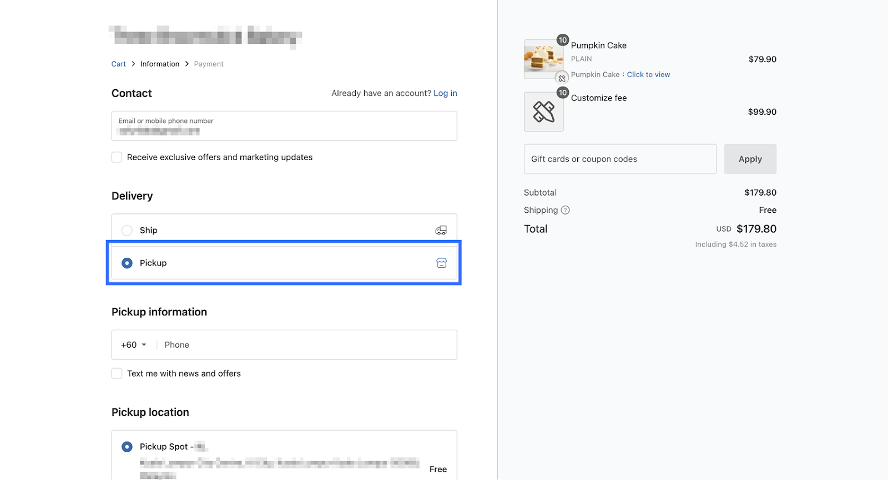Select the Pickup delivery radio button
The image size is (888, 480).
pos(127,263)
